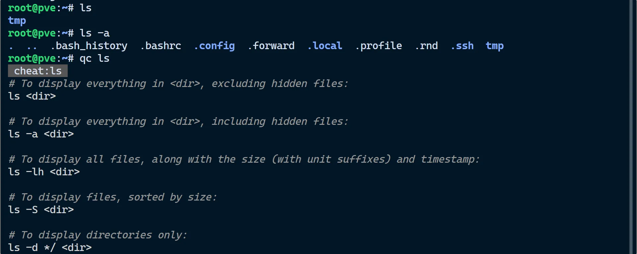Select the .ssh directory name

tap(462, 46)
